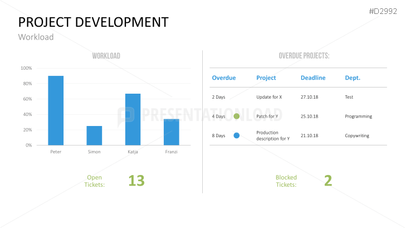
Task: Click the 'Katja' axis label
Action: [x=133, y=152]
